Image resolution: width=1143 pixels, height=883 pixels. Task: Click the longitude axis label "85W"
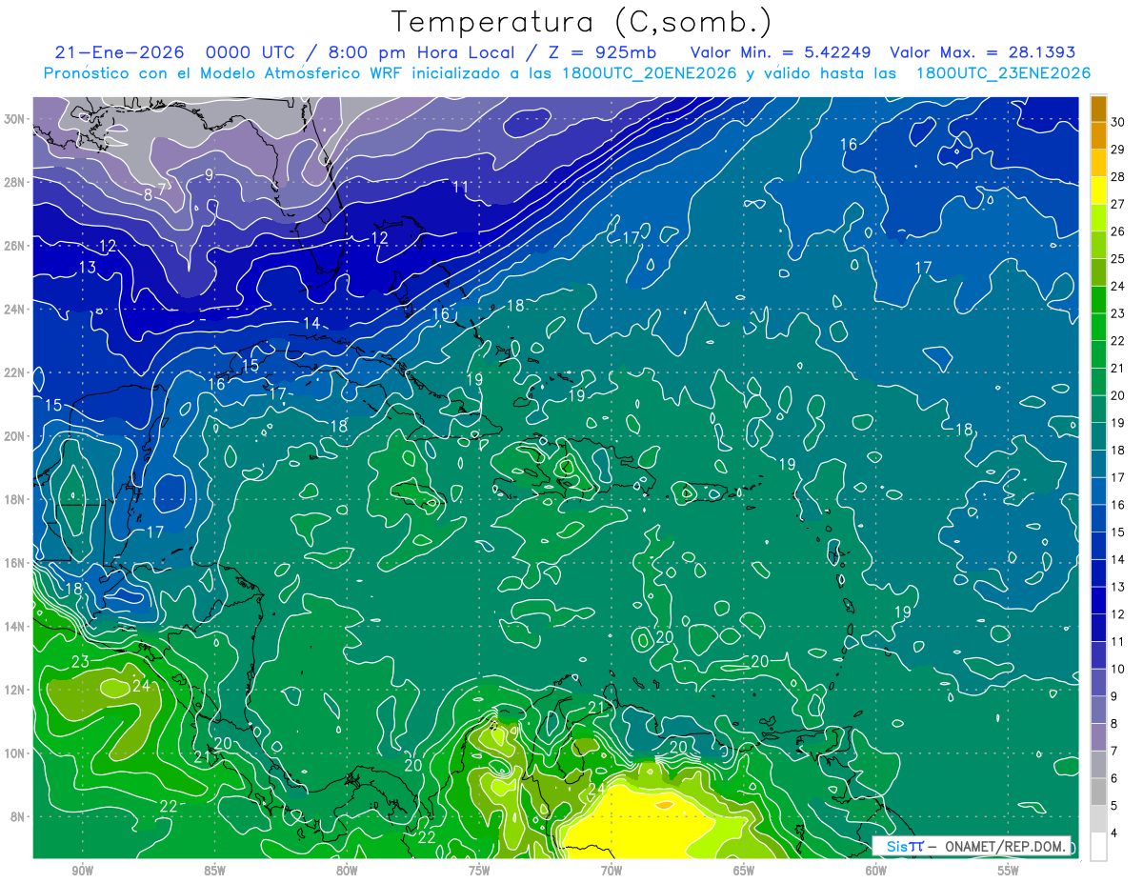[x=214, y=871]
